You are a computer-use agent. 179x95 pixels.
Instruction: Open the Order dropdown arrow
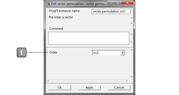pyautogui.click(x=122, y=53)
